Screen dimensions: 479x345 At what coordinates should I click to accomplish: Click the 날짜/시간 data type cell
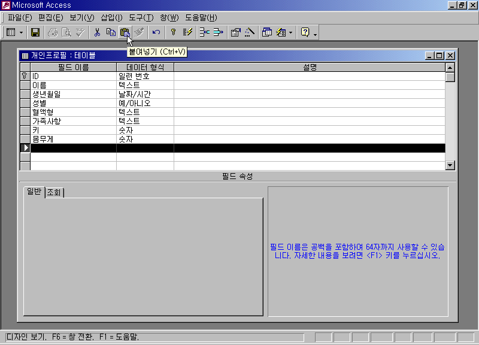[145, 94]
